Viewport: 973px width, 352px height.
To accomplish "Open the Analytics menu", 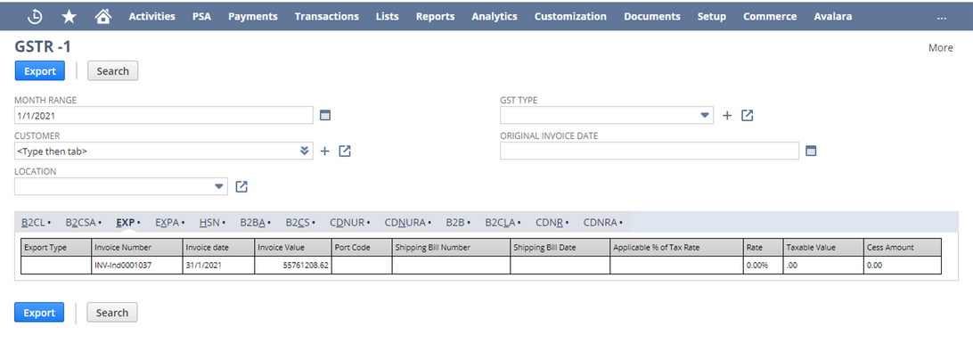I will [x=495, y=17].
